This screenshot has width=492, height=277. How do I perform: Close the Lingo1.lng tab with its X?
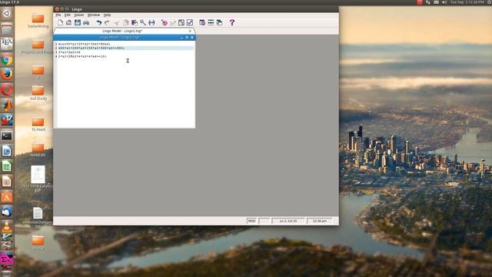[190, 31]
